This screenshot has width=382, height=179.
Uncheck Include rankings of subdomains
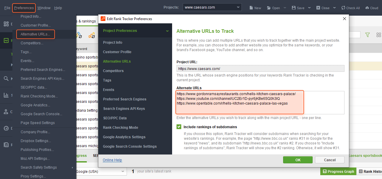179,127
